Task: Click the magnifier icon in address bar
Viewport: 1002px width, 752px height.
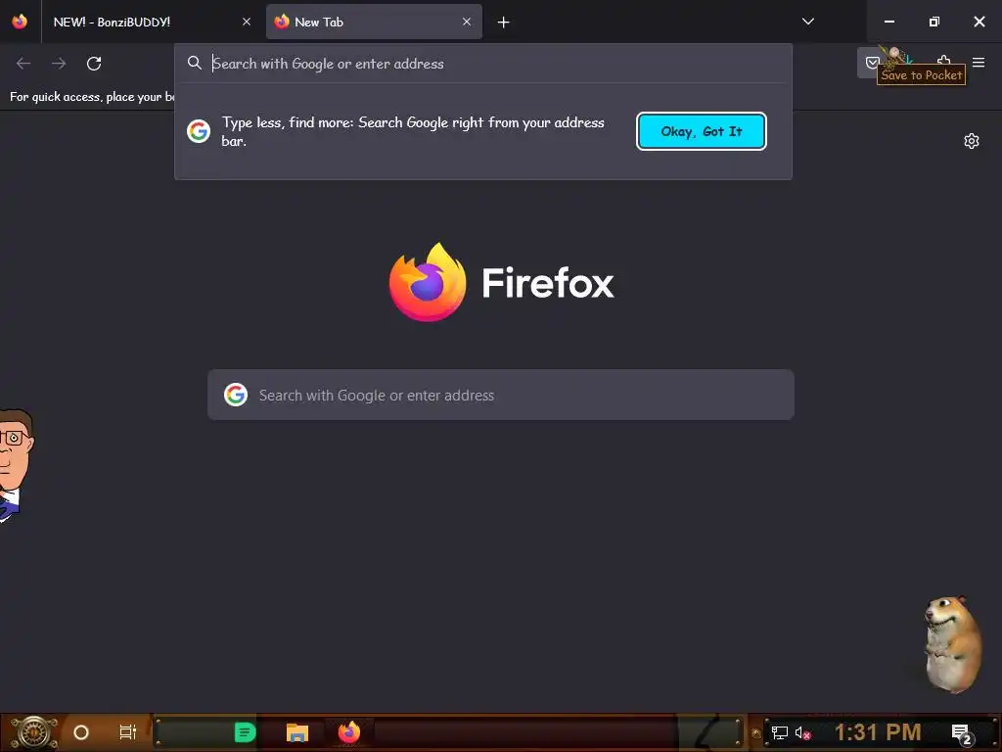Action: [195, 63]
